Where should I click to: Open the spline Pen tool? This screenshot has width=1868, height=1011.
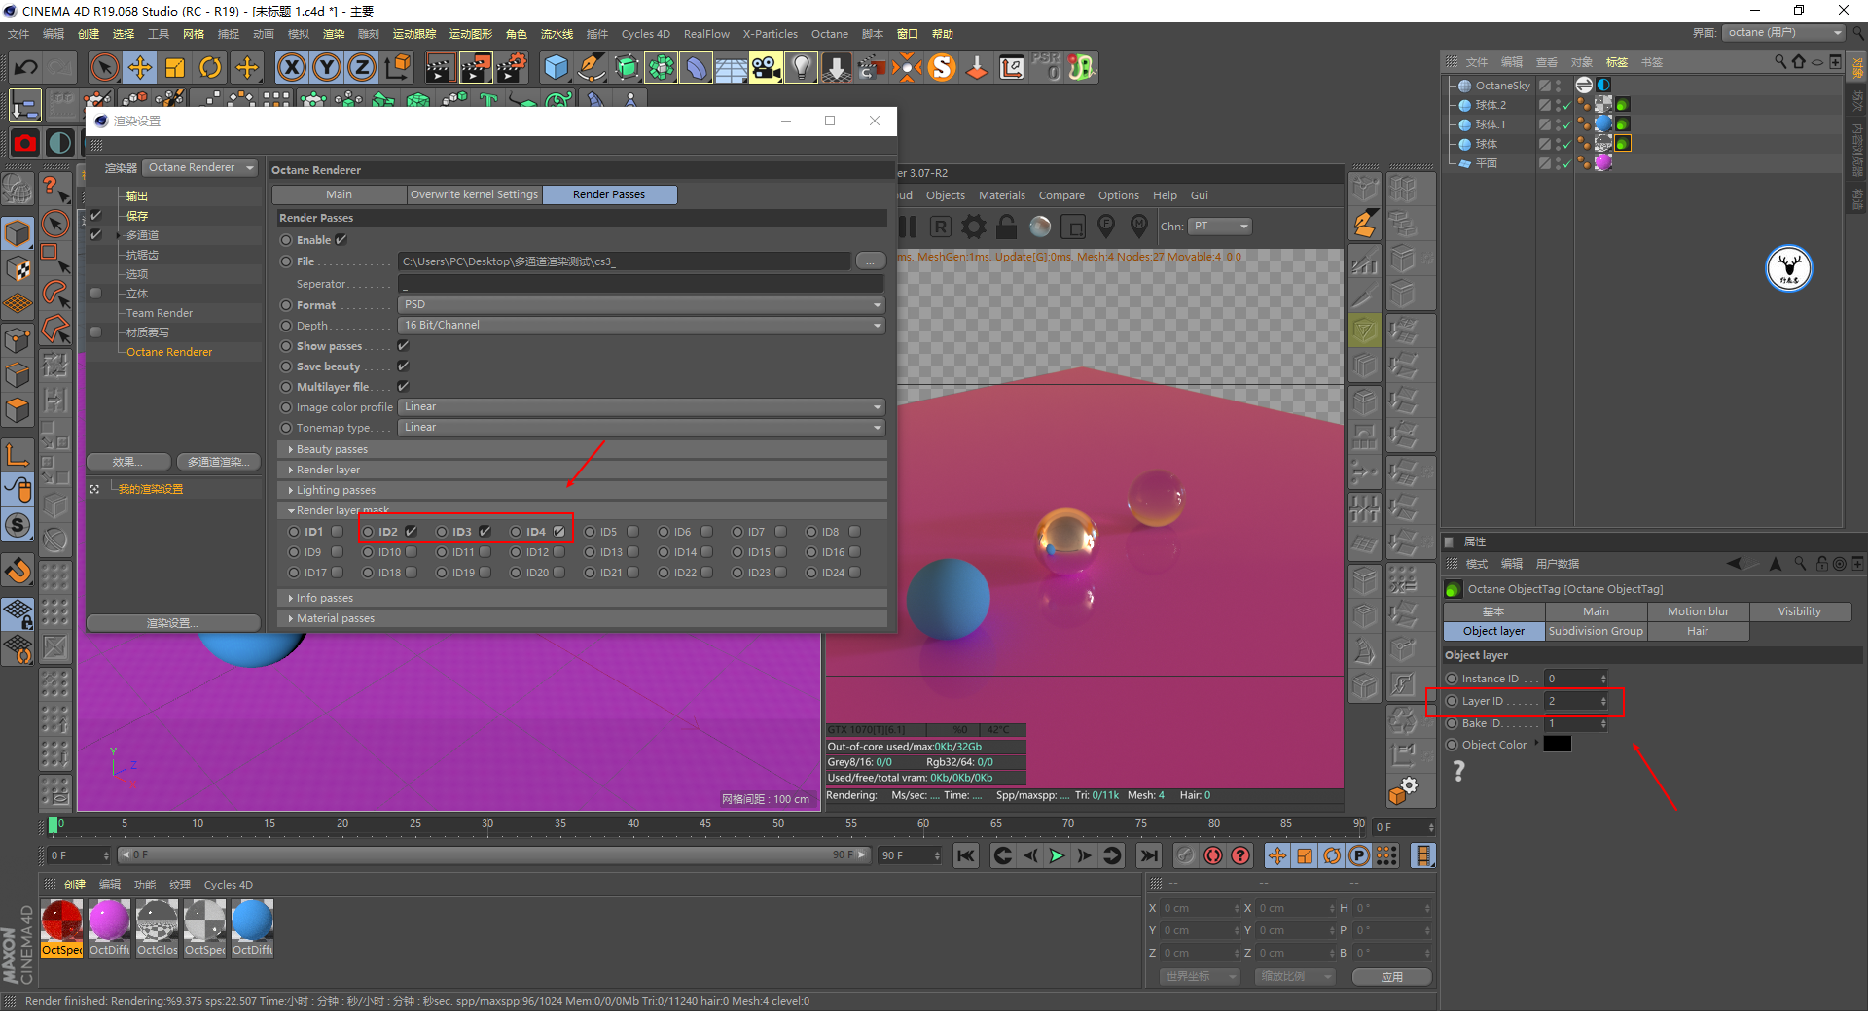[x=591, y=67]
